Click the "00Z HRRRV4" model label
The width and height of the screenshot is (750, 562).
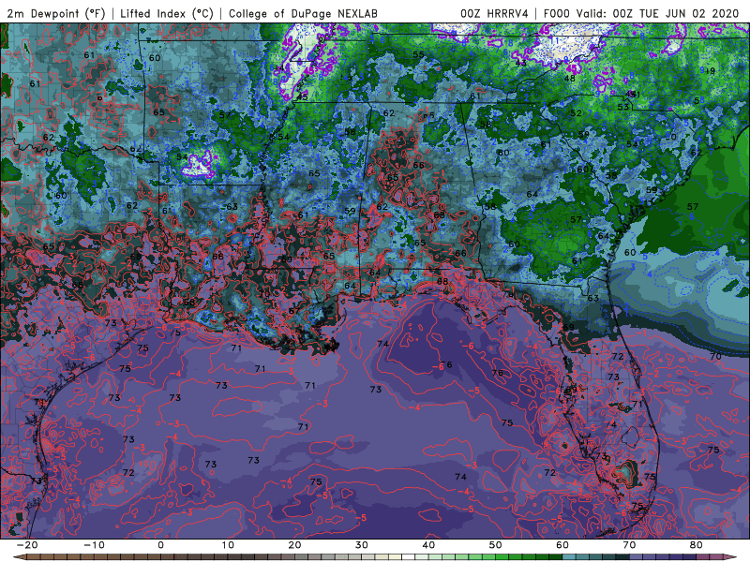tap(494, 13)
